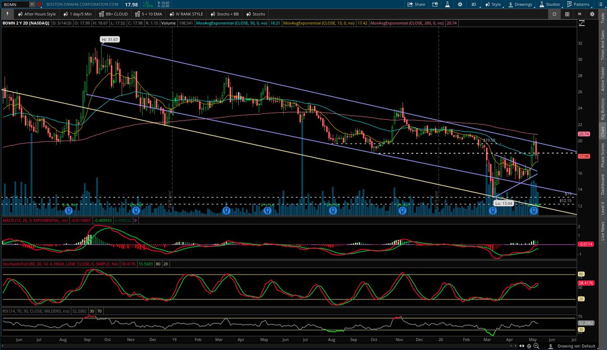Click the Share button
The width and height of the screenshot is (607, 350).
click(x=417, y=4)
